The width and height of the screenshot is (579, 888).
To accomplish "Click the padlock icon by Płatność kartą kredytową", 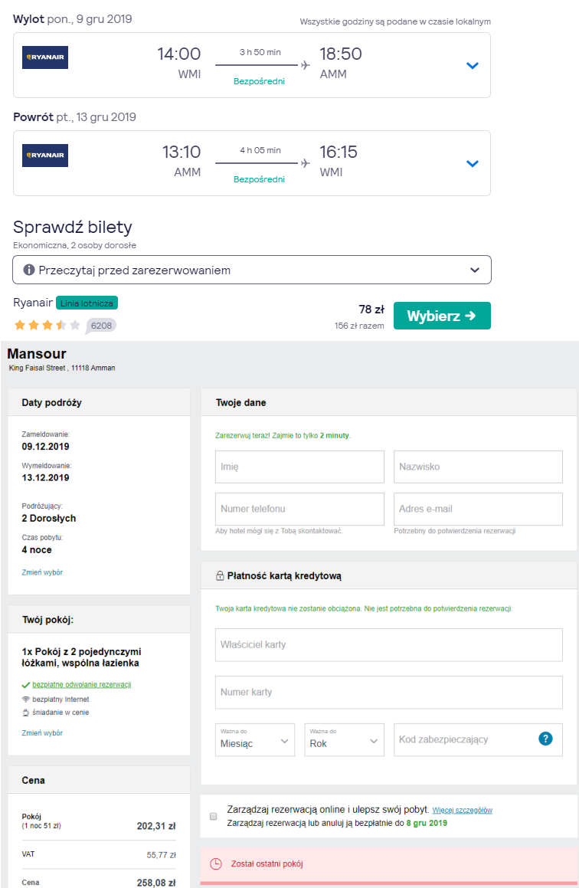I will point(220,576).
